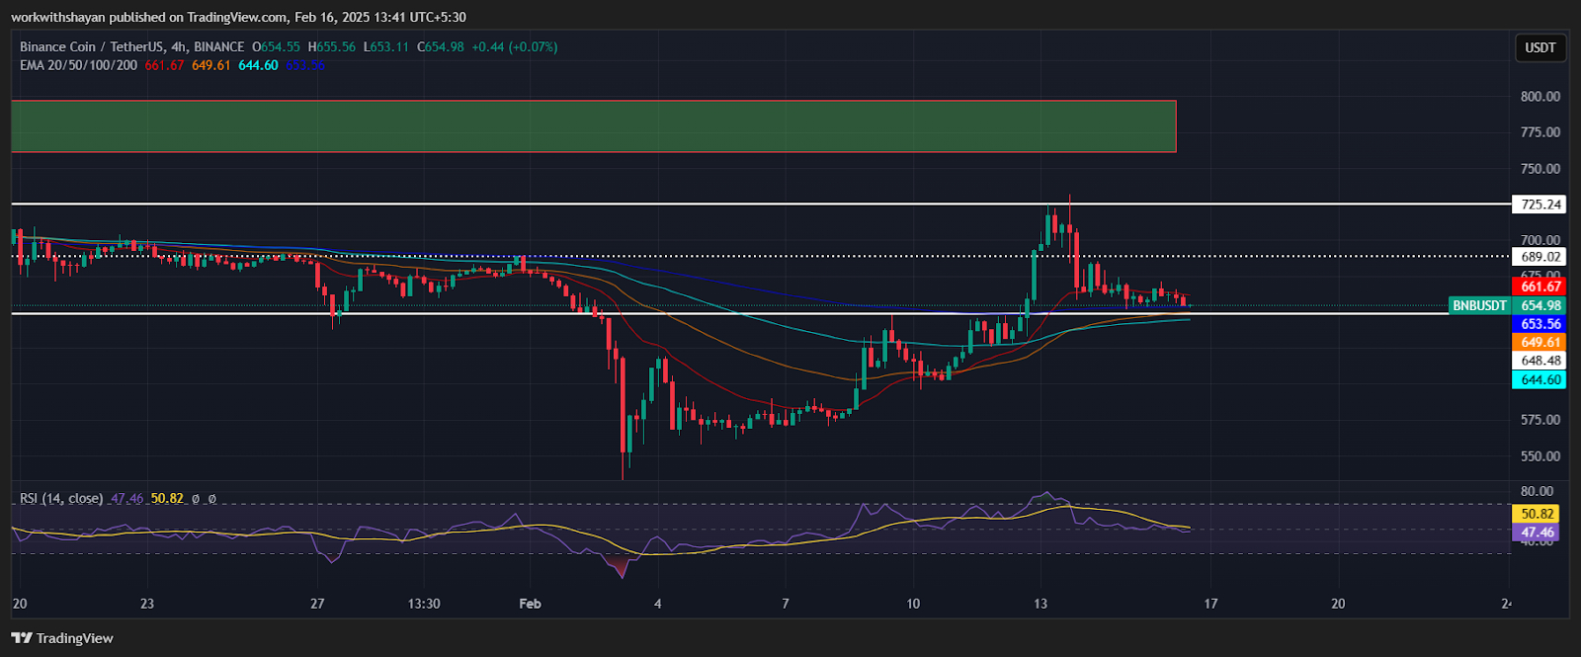The image size is (1581, 657).
Task: Click the cyan 644.60 EMA axis label
Action: click(1540, 379)
